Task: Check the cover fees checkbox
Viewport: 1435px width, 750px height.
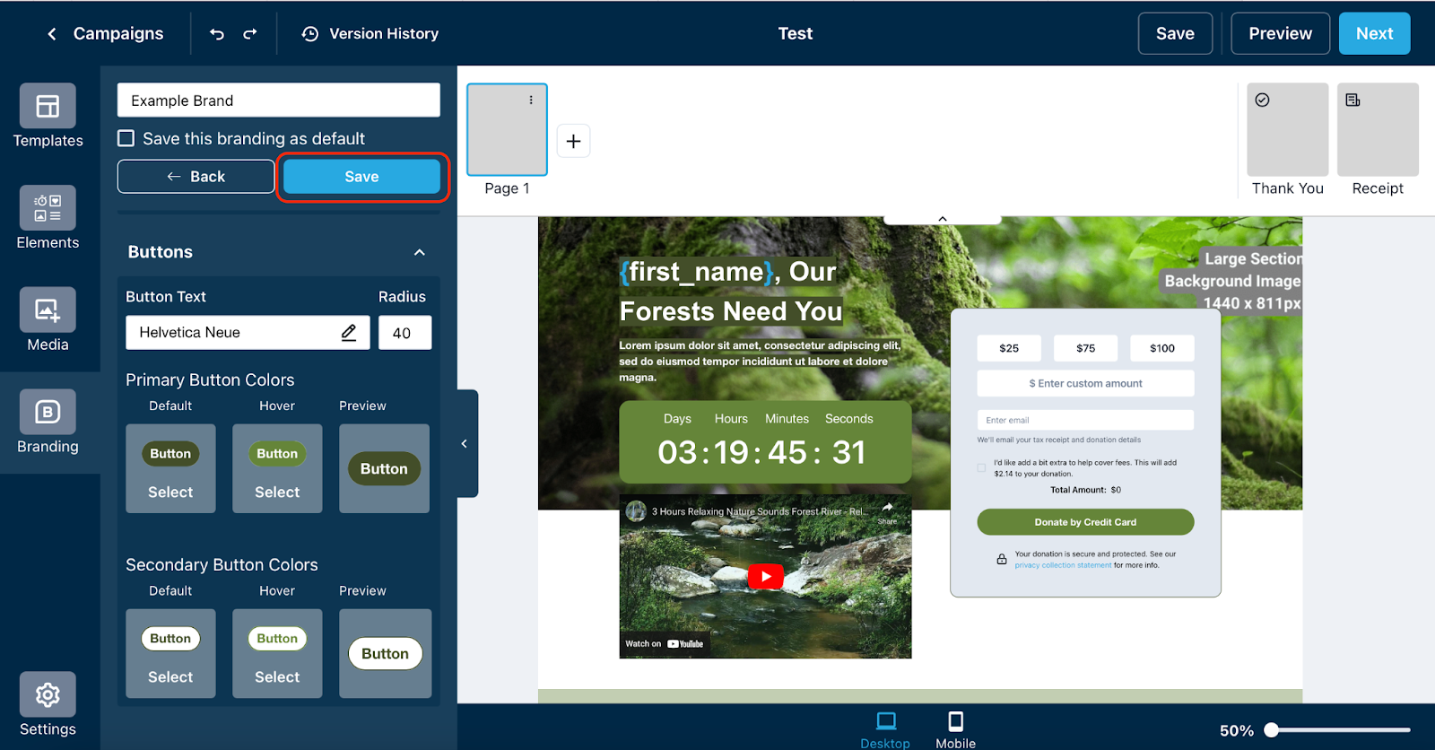Action: pyautogui.click(x=981, y=467)
